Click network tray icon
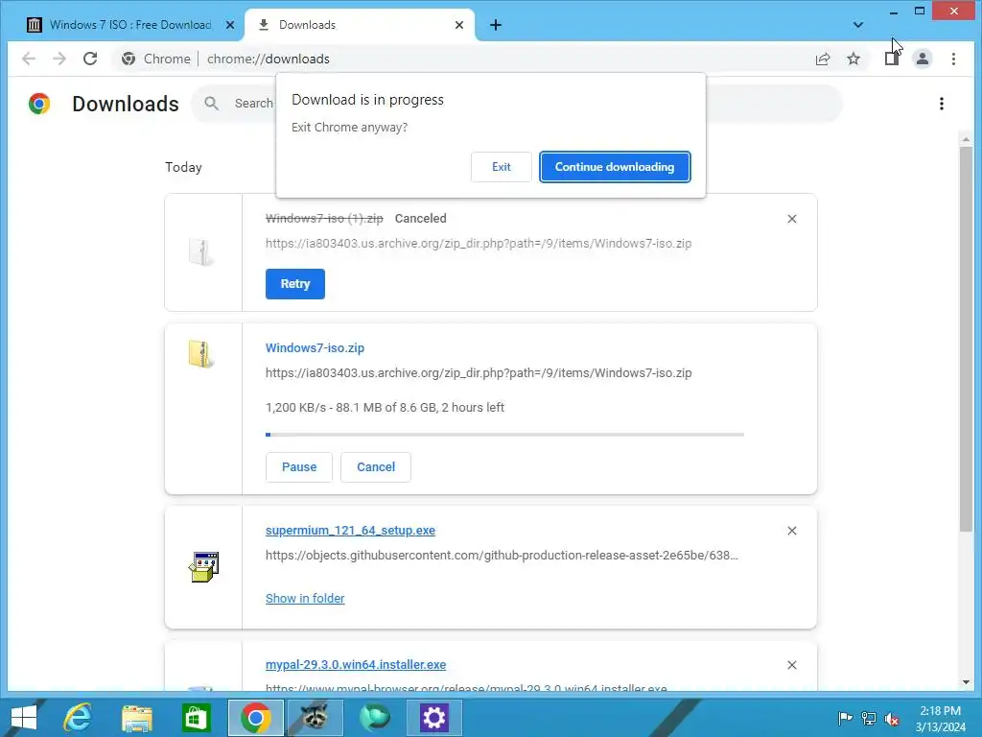This screenshot has height=737, width=982. point(869,718)
